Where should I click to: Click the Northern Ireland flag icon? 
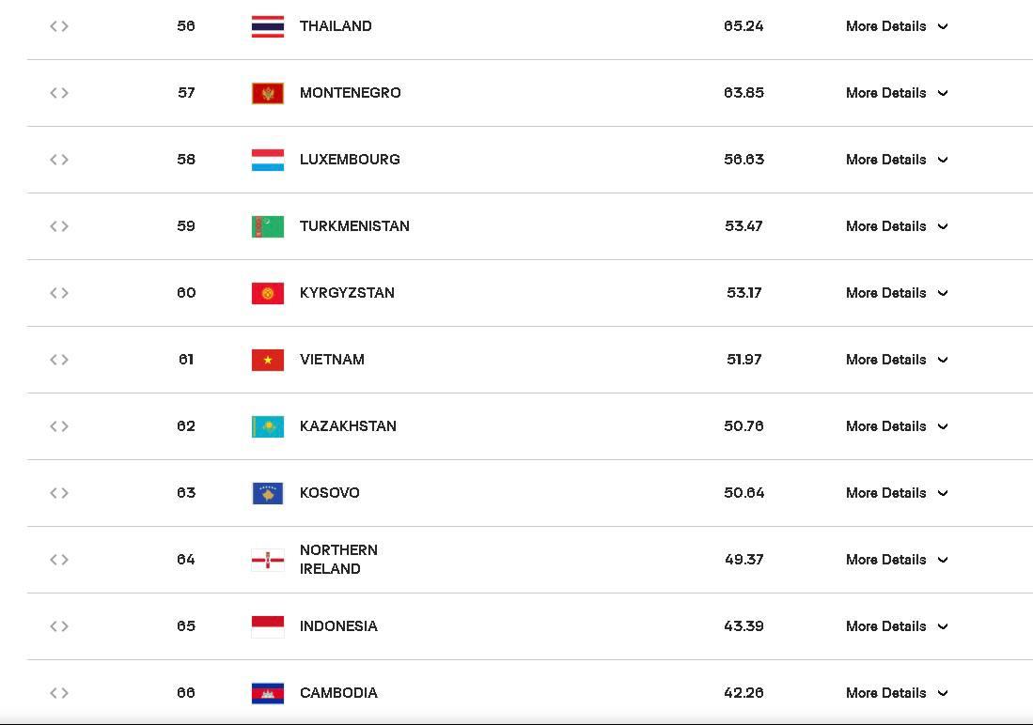point(268,560)
